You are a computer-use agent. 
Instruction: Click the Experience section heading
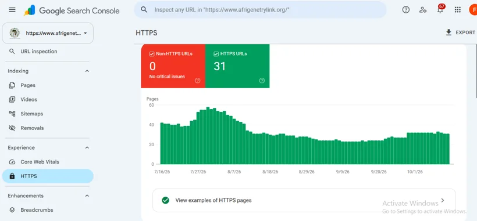pos(22,148)
